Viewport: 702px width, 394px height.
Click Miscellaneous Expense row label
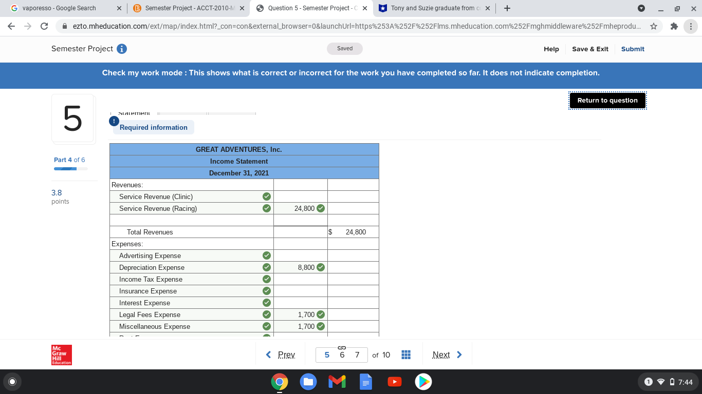[155, 326]
